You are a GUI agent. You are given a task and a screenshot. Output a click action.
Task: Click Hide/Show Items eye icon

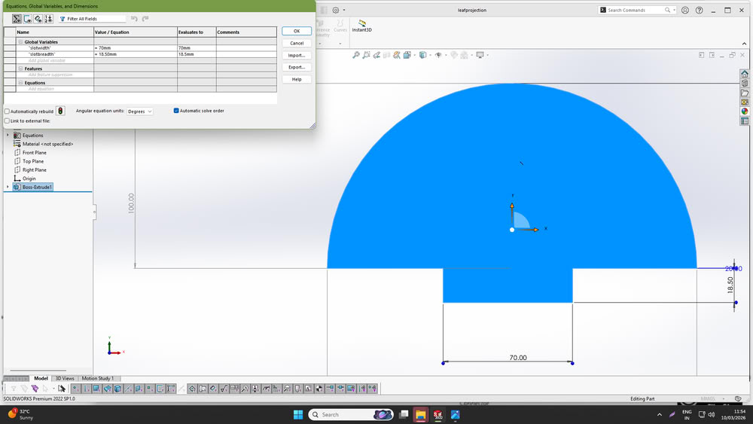pos(438,55)
